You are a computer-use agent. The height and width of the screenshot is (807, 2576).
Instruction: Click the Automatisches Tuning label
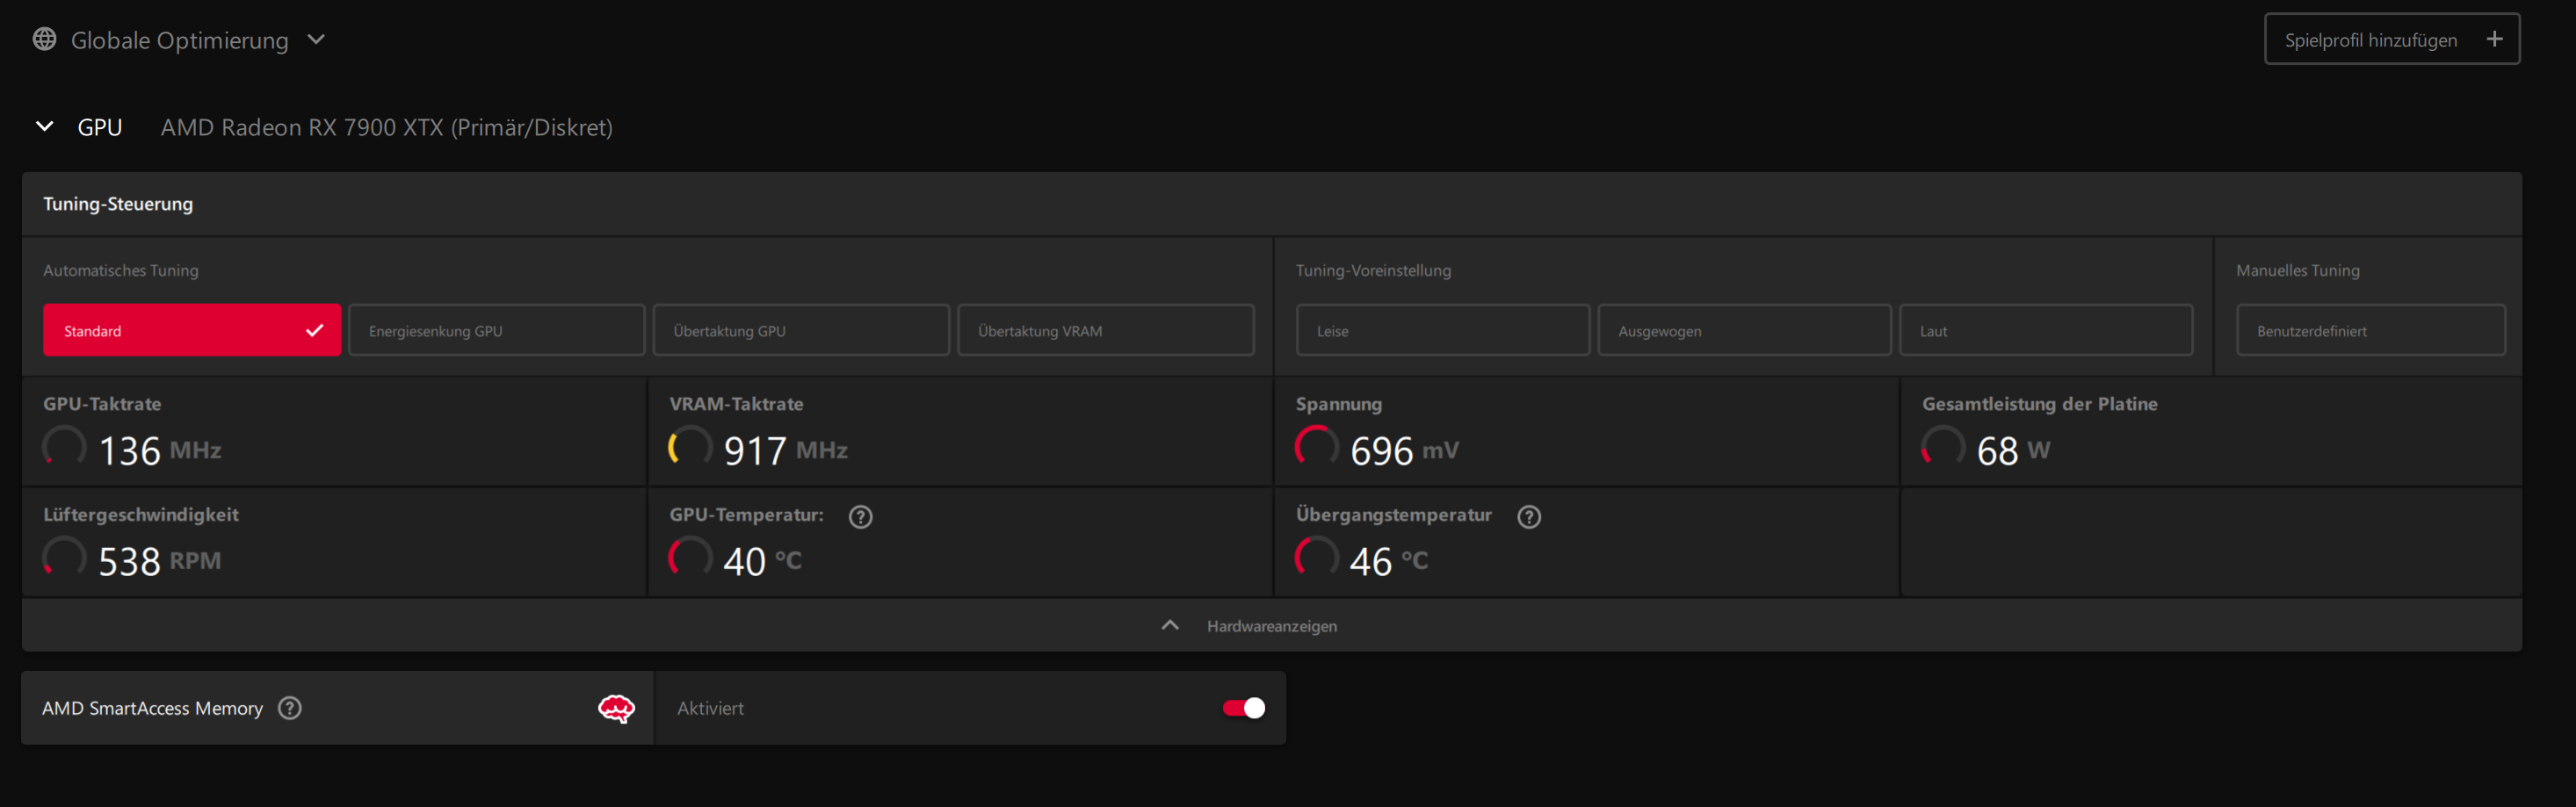coord(121,270)
